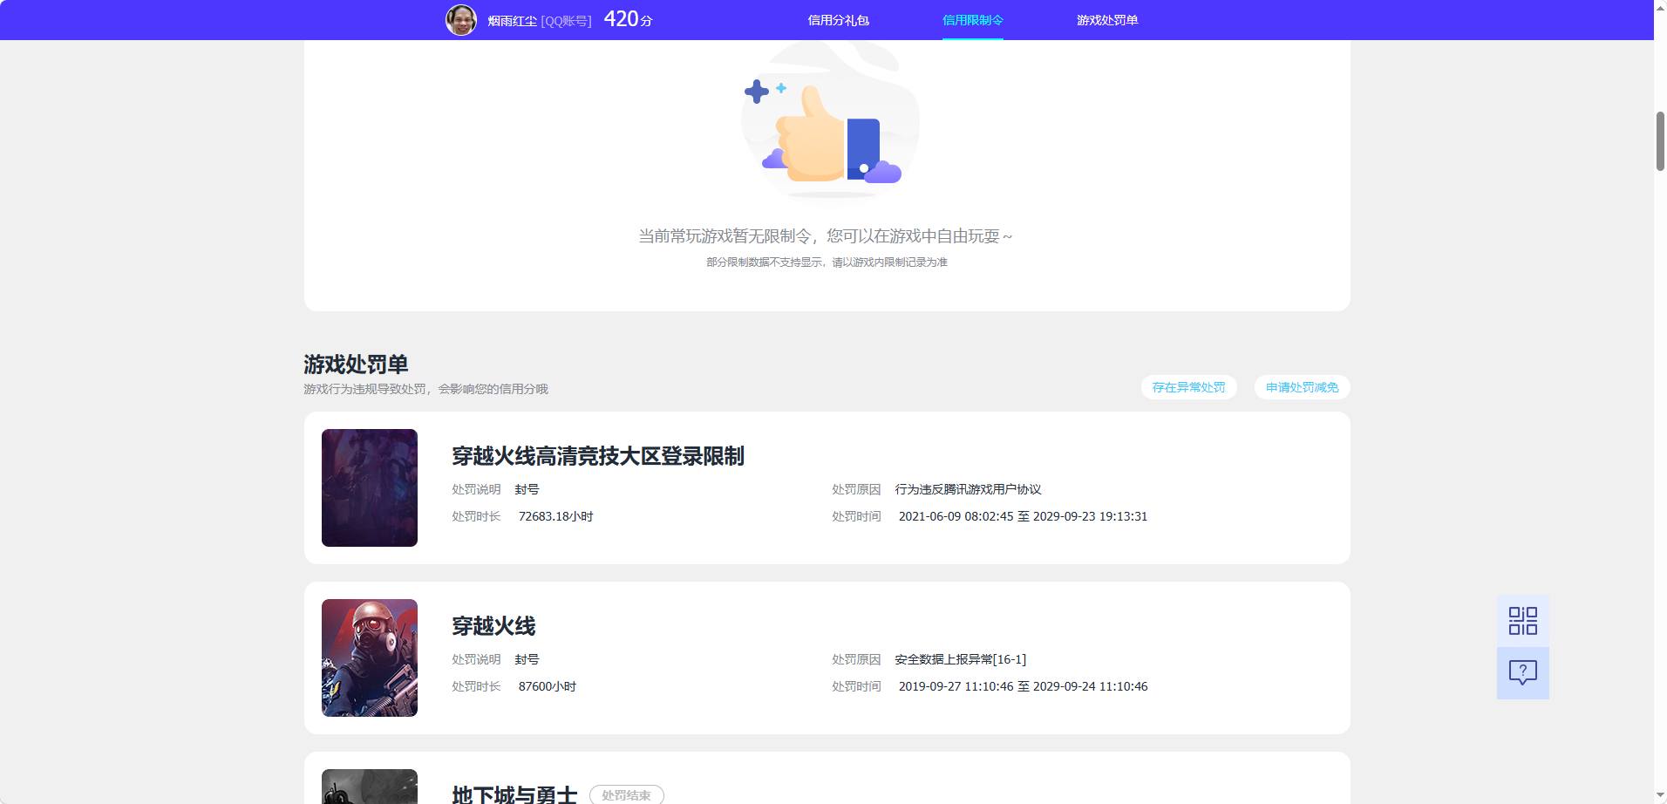The width and height of the screenshot is (1667, 804).
Task: Click the 穿越火线 penalty title
Action: [493, 626]
